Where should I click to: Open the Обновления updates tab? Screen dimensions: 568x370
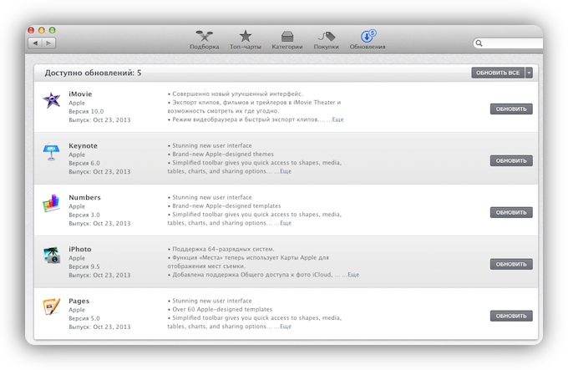(368, 39)
